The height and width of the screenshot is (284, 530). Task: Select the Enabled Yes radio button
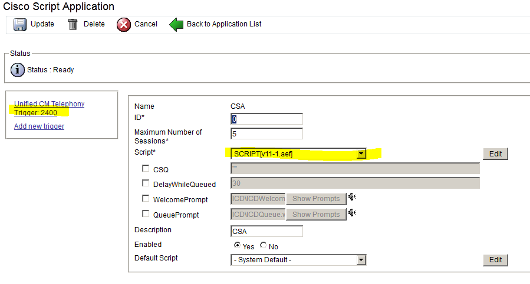pos(237,245)
